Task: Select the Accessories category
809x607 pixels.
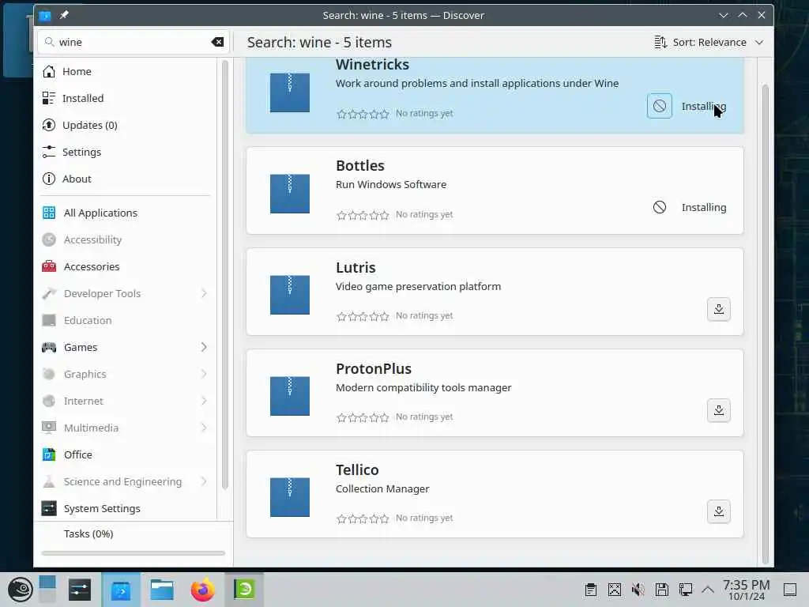Action: [126, 266]
